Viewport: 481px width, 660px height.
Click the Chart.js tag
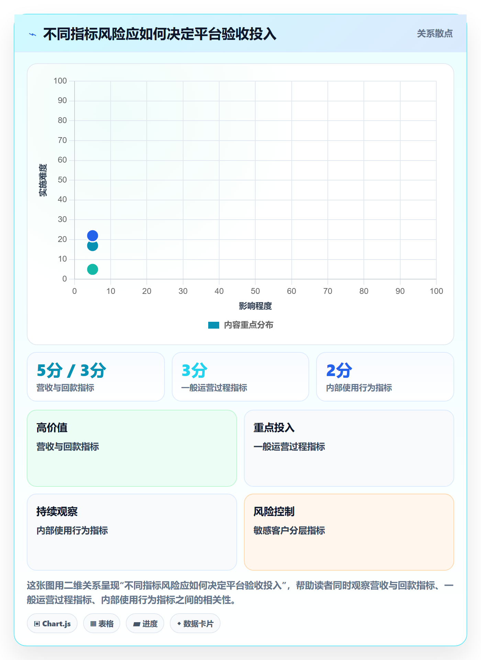[x=52, y=624]
